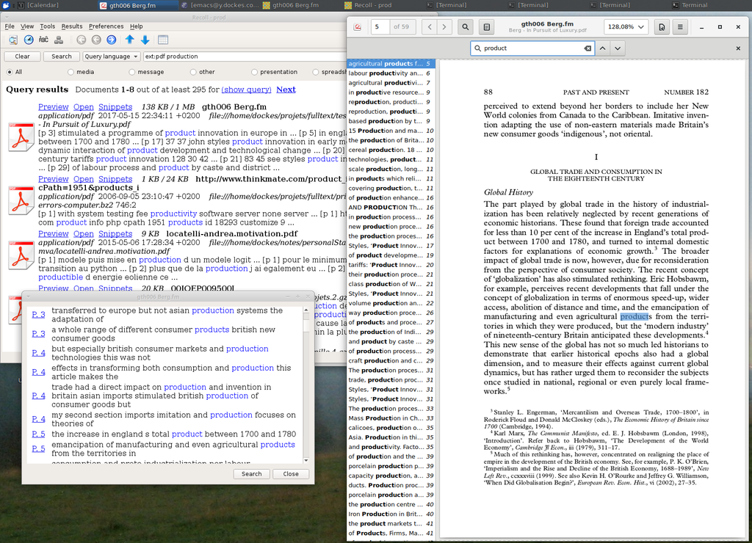Select the 'message' category radio button
The width and height of the screenshot is (752, 543).
click(x=132, y=72)
